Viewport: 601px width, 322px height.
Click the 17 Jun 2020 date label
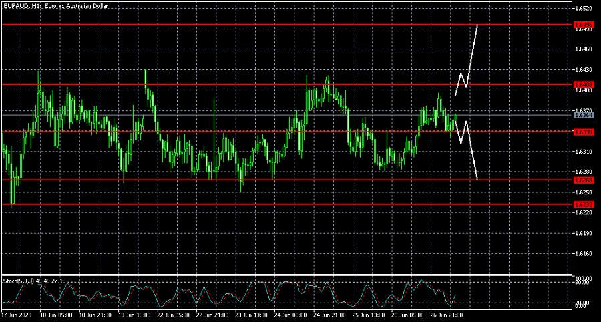point(16,315)
